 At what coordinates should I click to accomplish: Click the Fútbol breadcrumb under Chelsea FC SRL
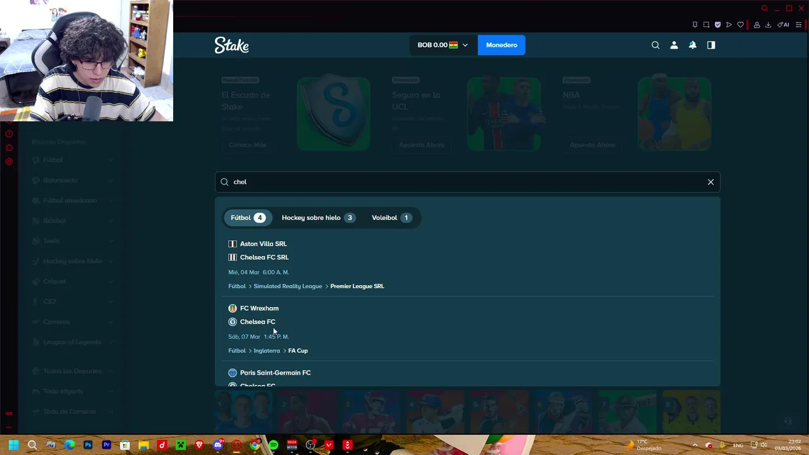pyautogui.click(x=236, y=286)
